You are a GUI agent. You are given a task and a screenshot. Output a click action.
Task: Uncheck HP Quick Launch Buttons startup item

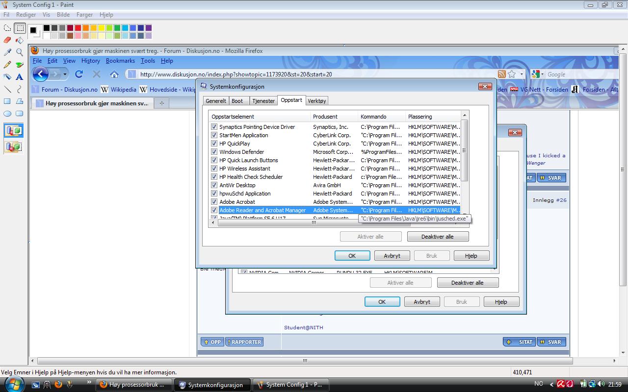coord(214,160)
